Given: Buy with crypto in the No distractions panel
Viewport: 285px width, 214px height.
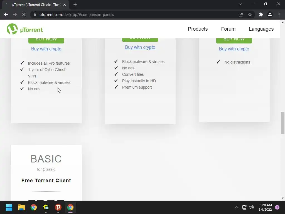Looking at the screenshot, I should coord(234,49).
